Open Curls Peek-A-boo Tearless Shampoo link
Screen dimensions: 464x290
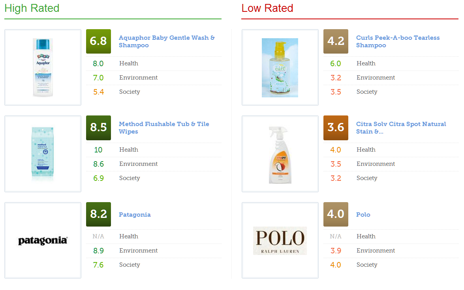coord(398,41)
